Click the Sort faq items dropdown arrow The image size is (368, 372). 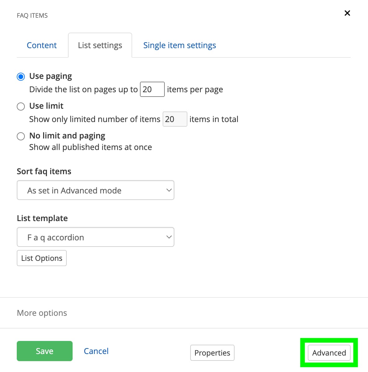pyautogui.click(x=168, y=190)
